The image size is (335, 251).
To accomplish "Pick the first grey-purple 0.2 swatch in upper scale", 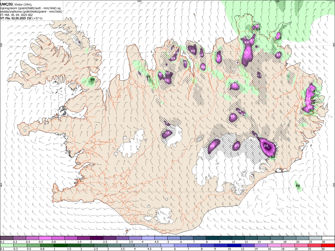I will (7, 238).
